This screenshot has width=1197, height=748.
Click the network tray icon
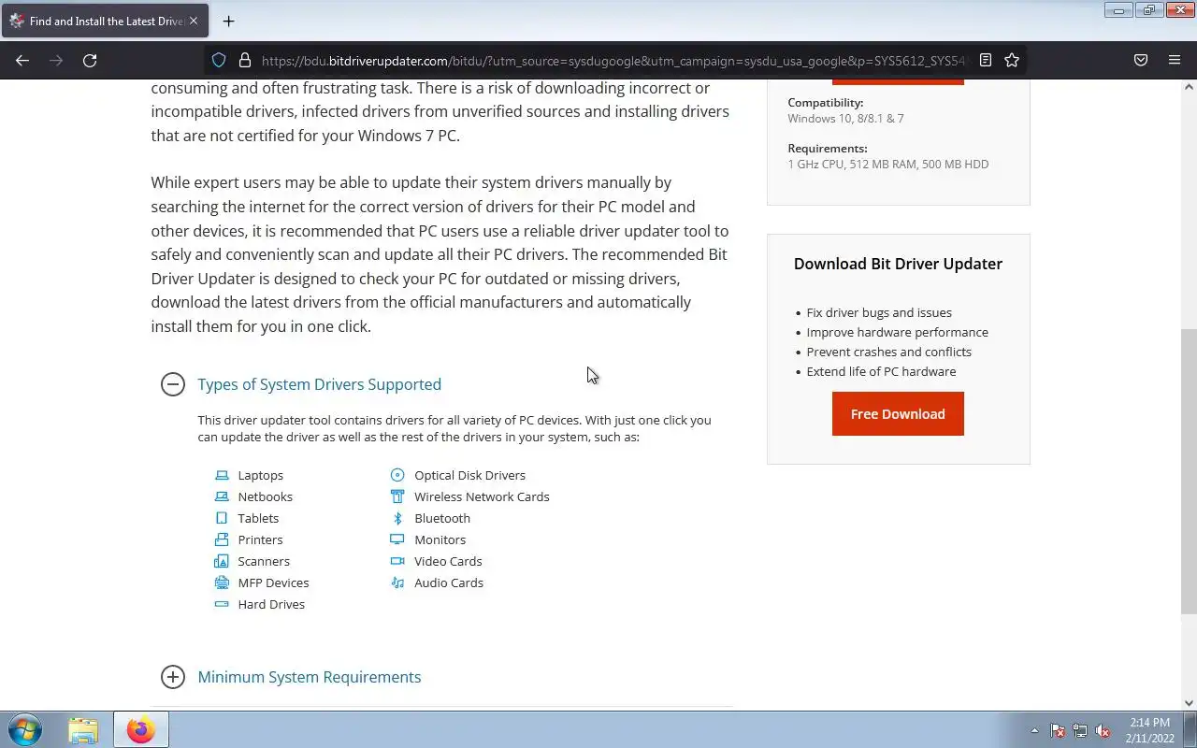[x=1080, y=730]
